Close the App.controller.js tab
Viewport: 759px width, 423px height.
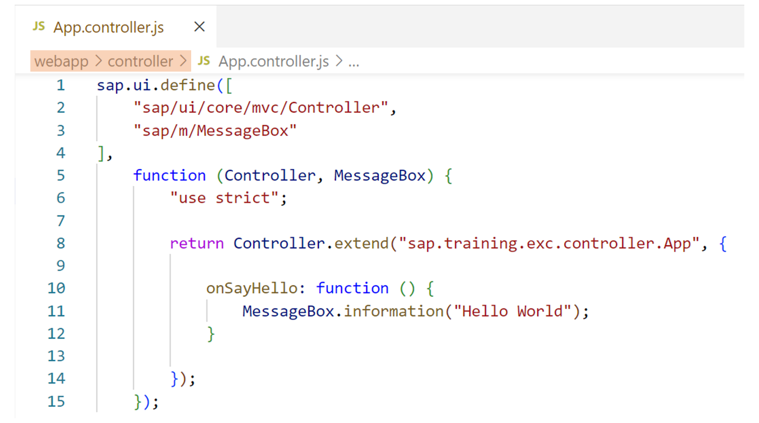click(x=200, y=27)
